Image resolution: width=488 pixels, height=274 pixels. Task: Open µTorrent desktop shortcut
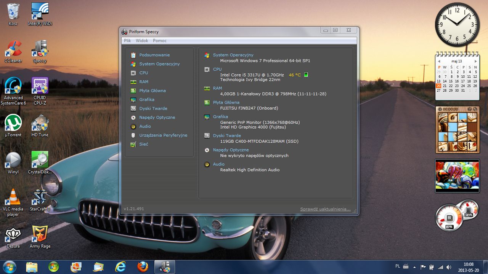(x=13, y=126)
